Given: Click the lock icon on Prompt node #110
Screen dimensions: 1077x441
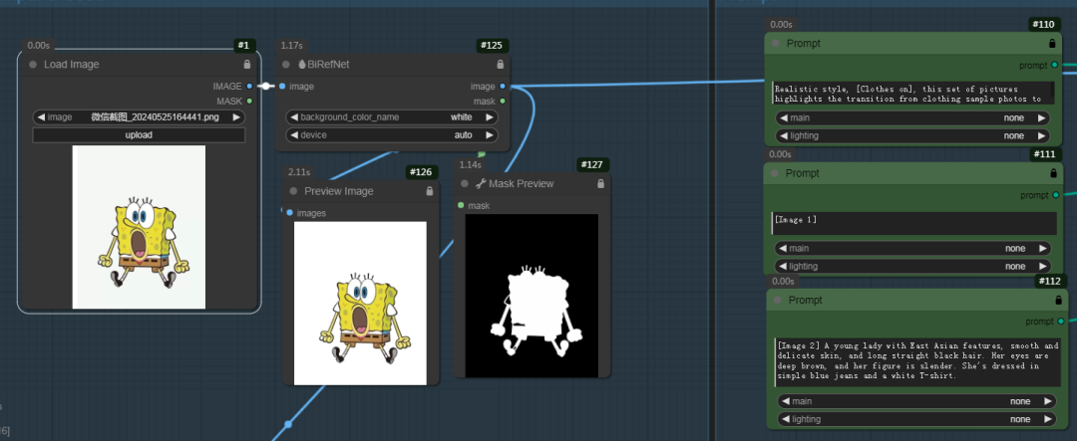Looking at the screenshot, I should point(1052,43).
